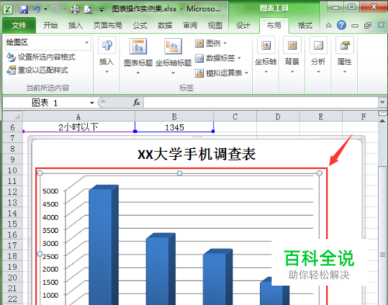Image resolution: width=388 pixels, height=305 pixels.
Task: Click the 坐标轴标题 axis titles icon
Action: [173, 46]
